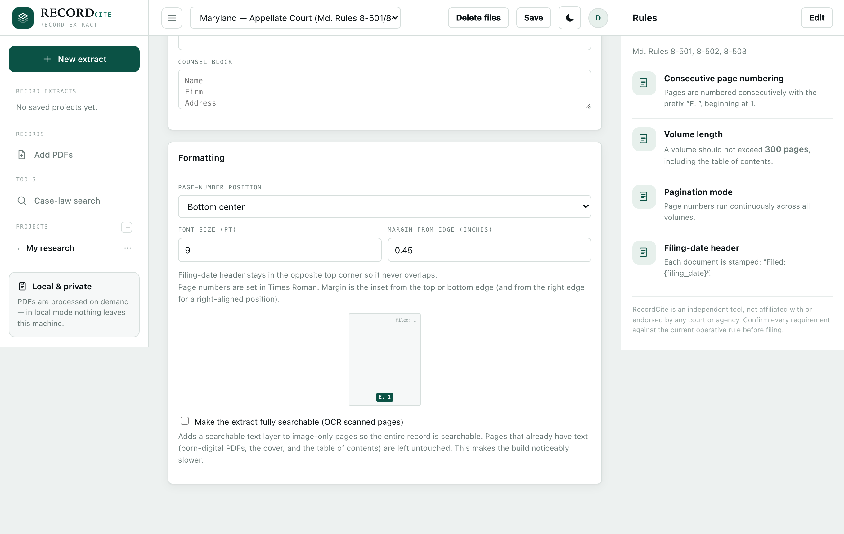This screenshot has height=534, width=844.
Task: Click the New extract button
Action: [x=74, y=59]
